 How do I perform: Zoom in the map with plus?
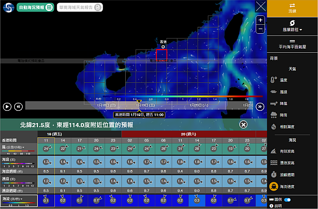(260, 20)
